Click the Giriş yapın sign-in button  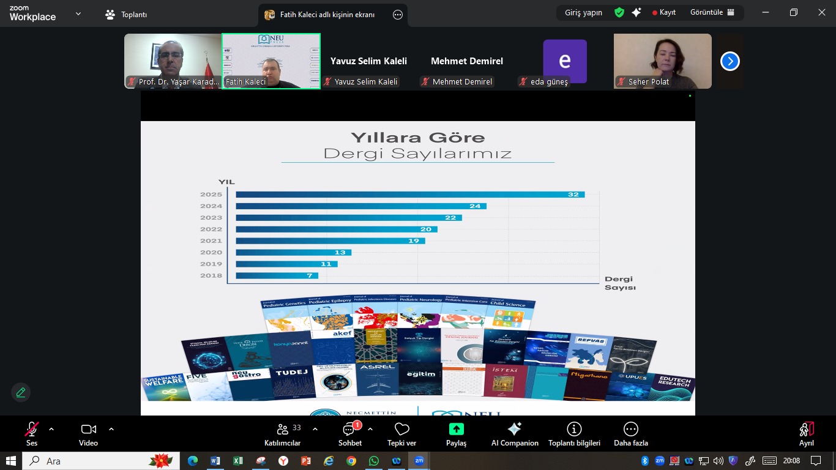point(583,12)
